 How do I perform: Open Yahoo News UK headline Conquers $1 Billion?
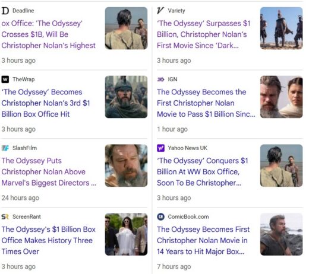(x=203, y=172)
